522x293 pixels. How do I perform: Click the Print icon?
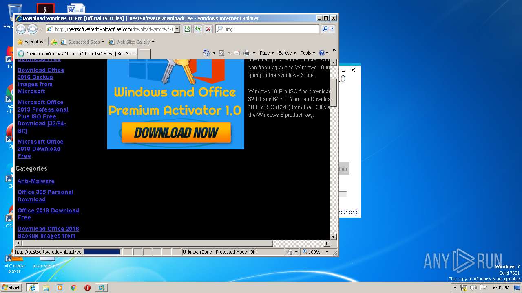coord(247,53)
